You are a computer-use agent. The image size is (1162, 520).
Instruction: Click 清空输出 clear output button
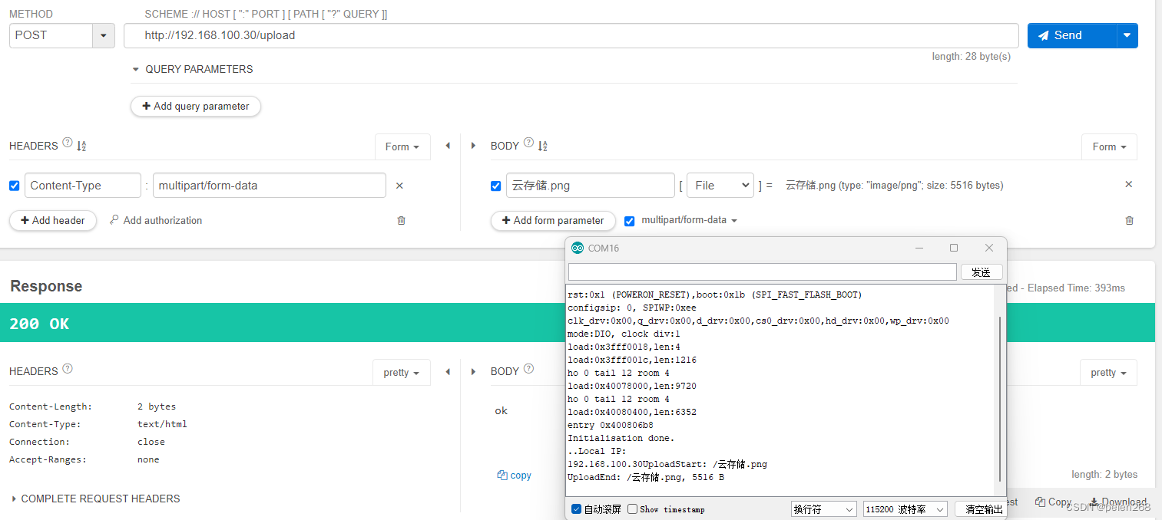click(979, 509)
